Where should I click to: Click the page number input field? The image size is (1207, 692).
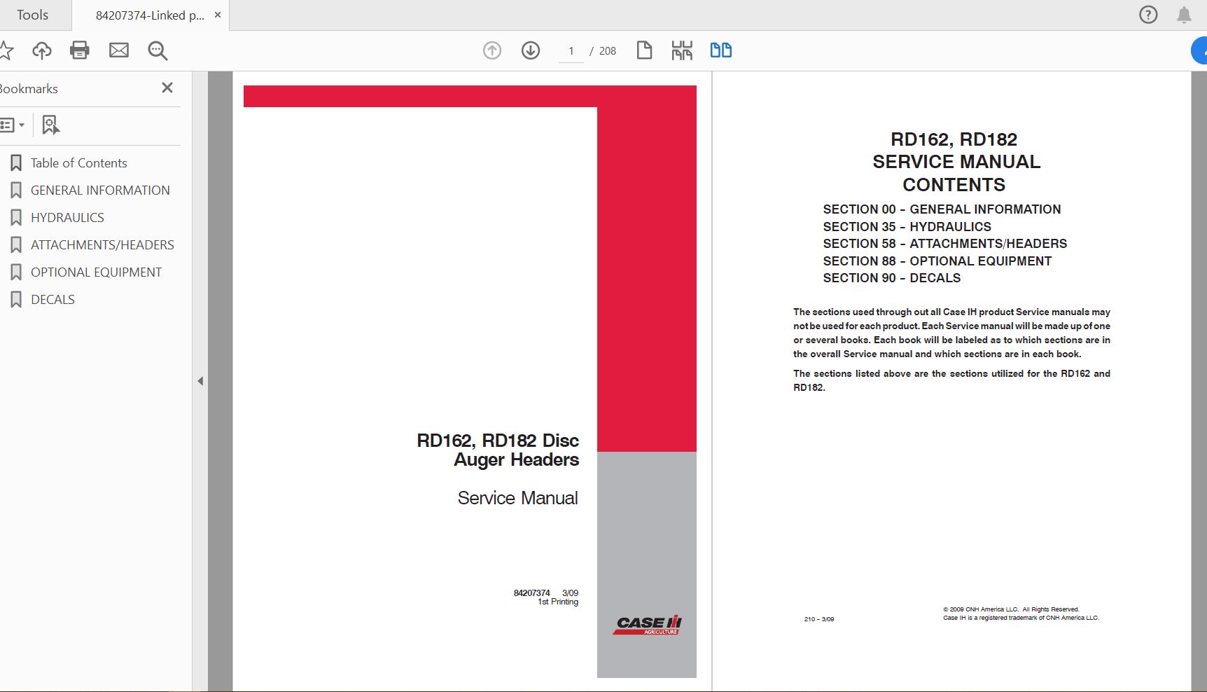571,50
